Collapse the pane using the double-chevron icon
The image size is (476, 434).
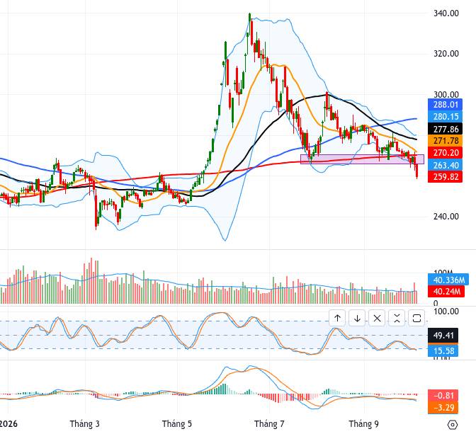pos(397,318)
